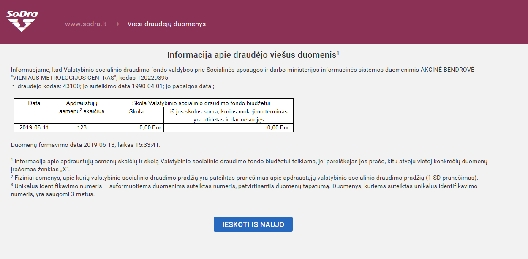Click the breadcrumb chevron separator

(117, 24)
